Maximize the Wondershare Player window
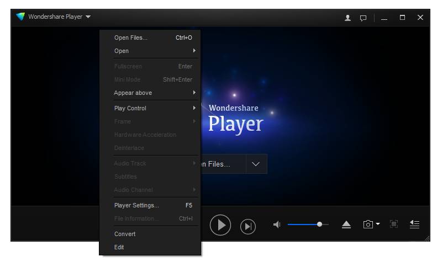Screen dimensions: 432x262 click(x=402, y=17)
